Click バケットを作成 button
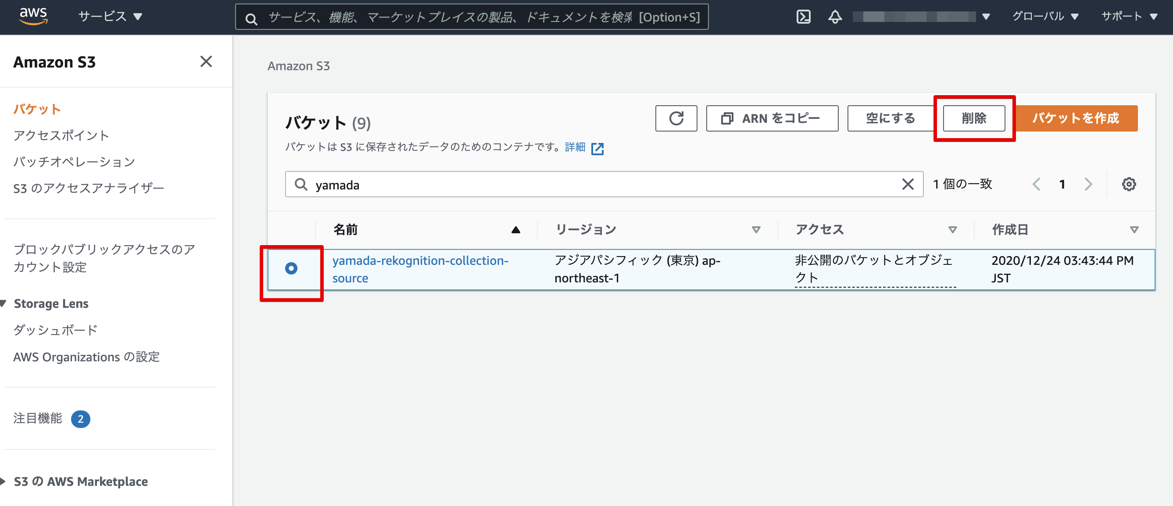Image resolution: width=1173 pixels, height=506 pixels. [x=1076, y=118]
